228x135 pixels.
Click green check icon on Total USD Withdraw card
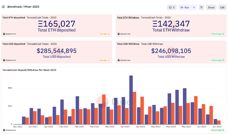[x=223, y=60]
